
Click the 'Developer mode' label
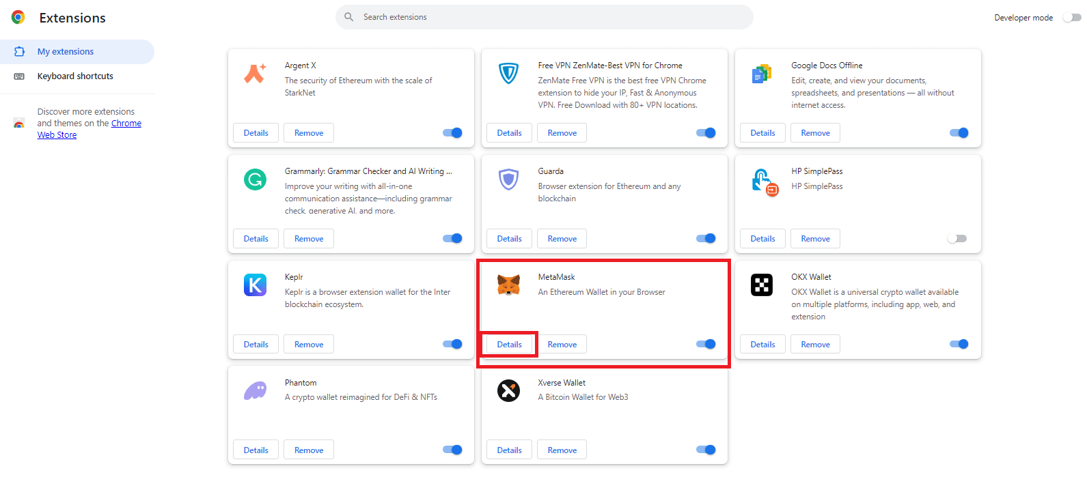1023,18
